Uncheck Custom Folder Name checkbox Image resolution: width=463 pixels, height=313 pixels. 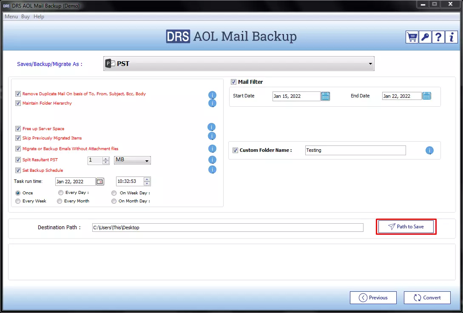pos(236,150)
